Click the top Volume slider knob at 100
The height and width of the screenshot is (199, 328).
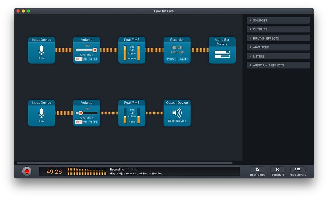tap(95, 50)
